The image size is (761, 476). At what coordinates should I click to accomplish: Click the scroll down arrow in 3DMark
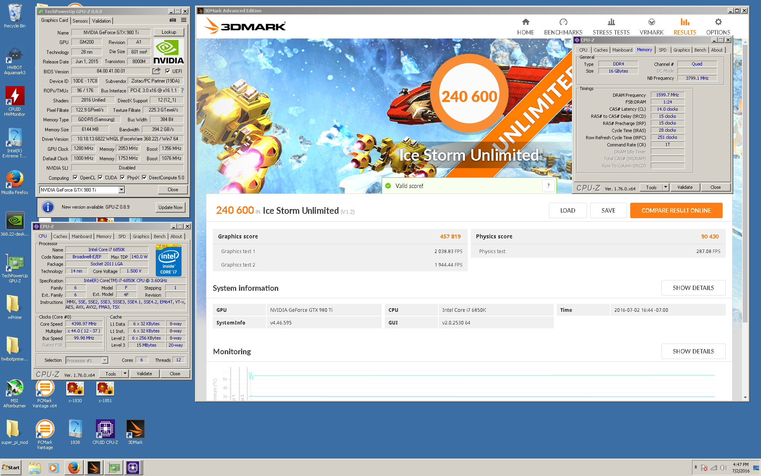pyautogui.click(x=745, y=397)
